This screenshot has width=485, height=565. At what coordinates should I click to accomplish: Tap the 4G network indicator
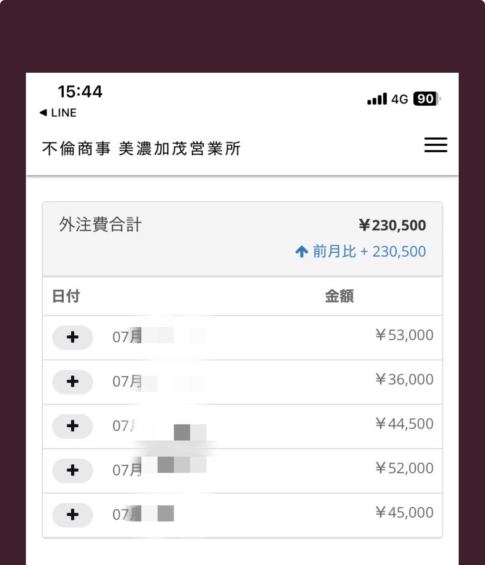pyautogui.click(x=399, y=99)
